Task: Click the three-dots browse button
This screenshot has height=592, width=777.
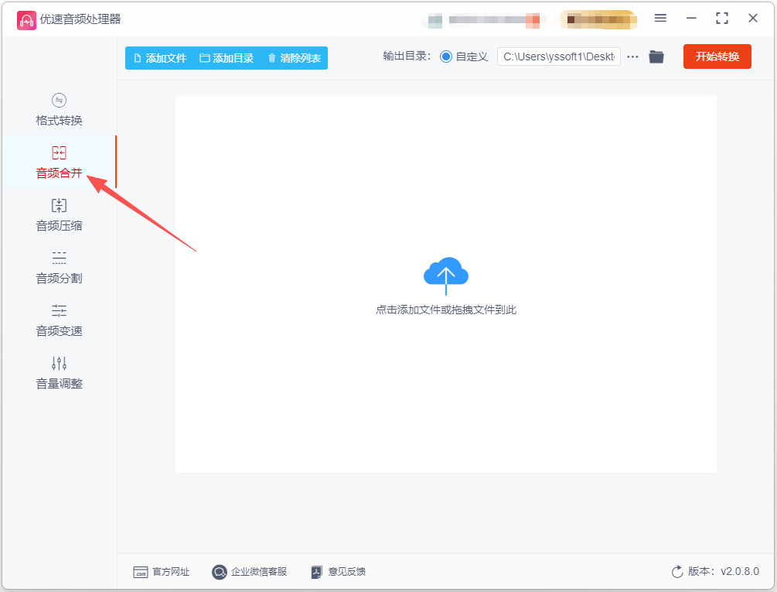Action: coord(632,57)
